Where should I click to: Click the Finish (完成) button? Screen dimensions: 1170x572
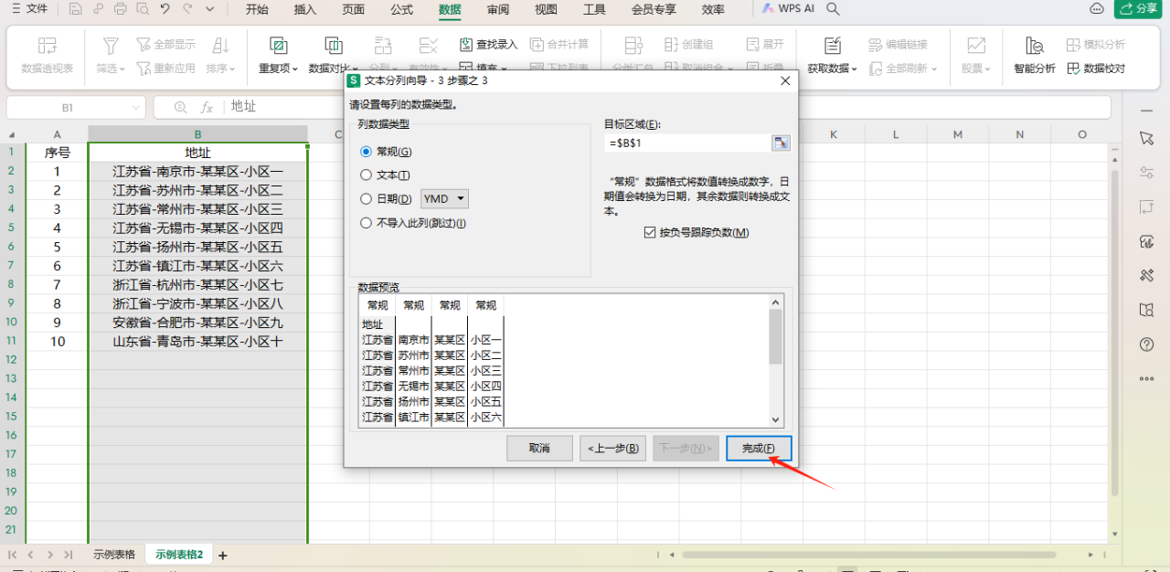point(759,449)
